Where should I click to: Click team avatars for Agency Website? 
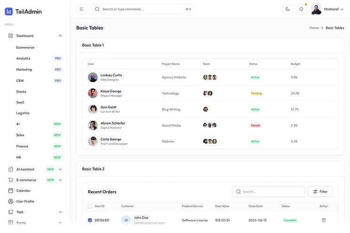pos(210,77)
